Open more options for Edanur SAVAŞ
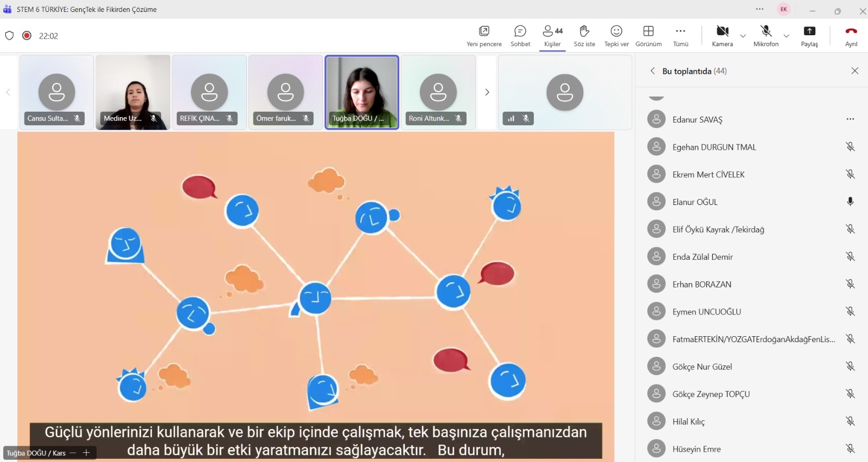868x462 pixels. pyautogui.click(x=850, y=119)
